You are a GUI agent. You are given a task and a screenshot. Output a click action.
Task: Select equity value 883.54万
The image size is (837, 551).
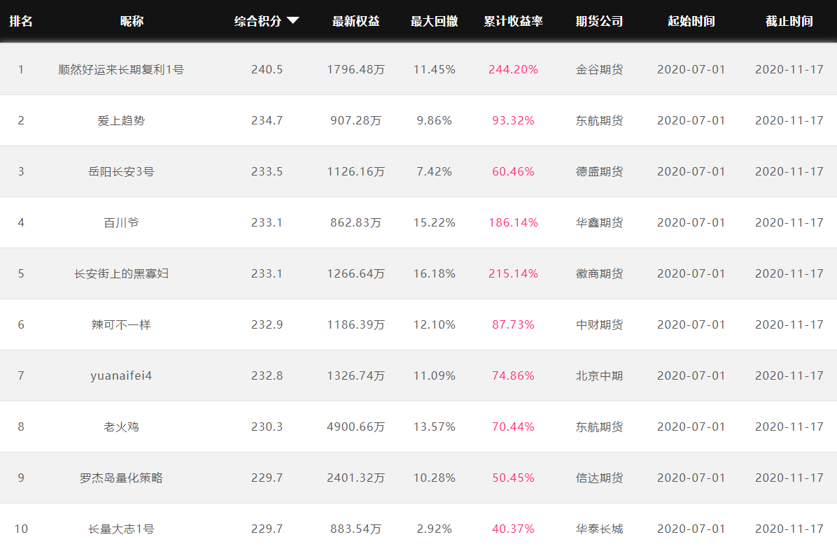(356, 529)
